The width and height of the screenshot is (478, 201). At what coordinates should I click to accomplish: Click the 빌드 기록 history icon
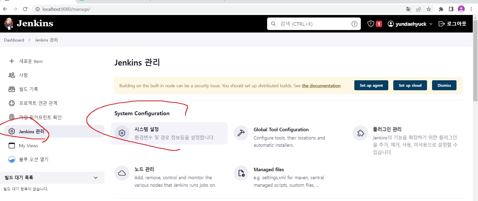(12, 89)
